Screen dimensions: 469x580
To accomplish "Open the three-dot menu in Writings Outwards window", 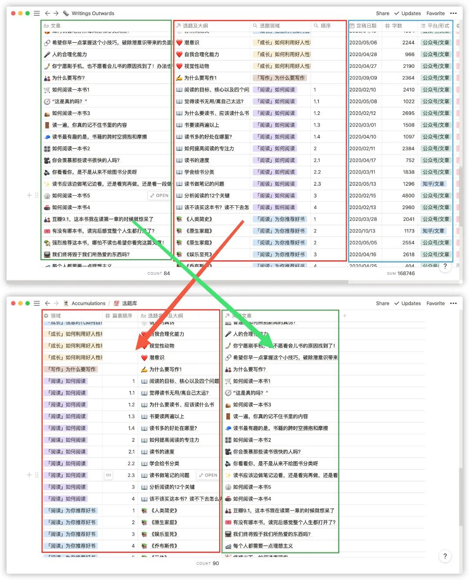I will coord(453,13).
